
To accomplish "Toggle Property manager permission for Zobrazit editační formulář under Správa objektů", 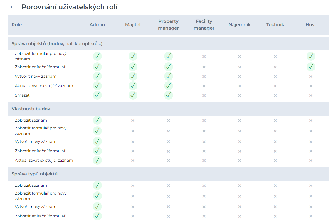I will pyautogui.click(x=168, y=67).
